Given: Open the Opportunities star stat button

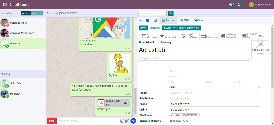Looking at the screenshot, I should pyautogui.click(x=169, y=36).
